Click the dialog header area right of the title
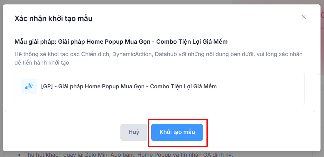The height and width of the screenshot is (157, 324). click(x=191, y=18)
